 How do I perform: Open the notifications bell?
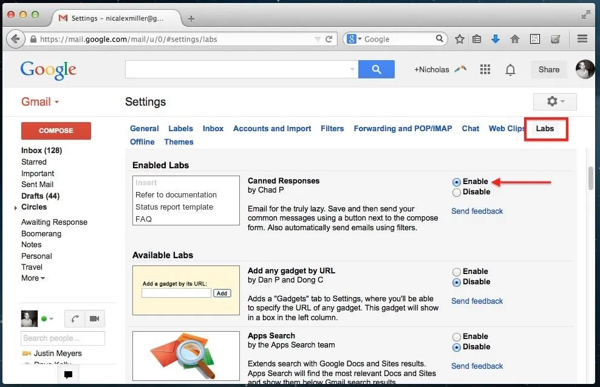pos(510,70)
